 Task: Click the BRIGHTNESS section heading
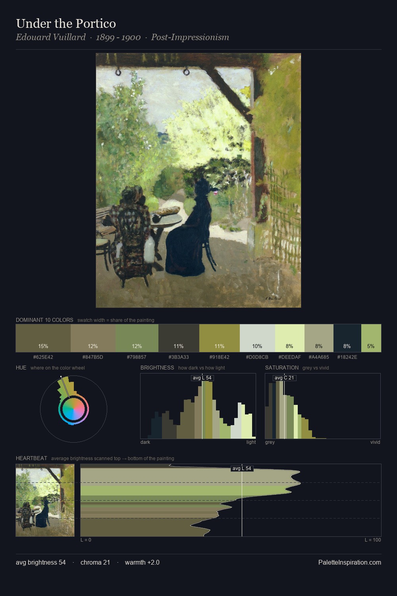tap(157, 368)
